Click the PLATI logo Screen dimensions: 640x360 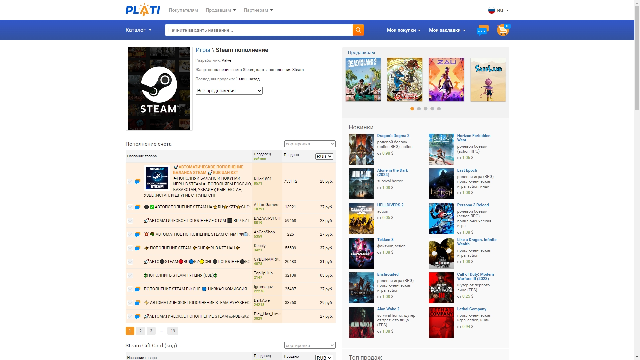pos(143,10)
